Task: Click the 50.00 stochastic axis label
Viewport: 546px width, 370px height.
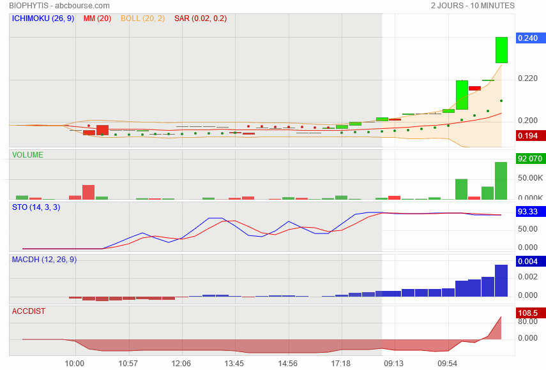Action: 528,229
